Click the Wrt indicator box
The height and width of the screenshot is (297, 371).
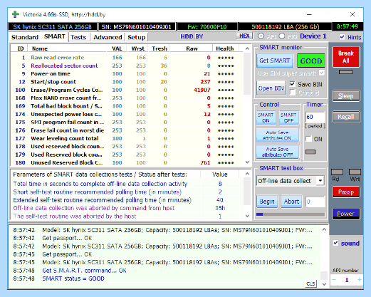(x=355, y=172)
